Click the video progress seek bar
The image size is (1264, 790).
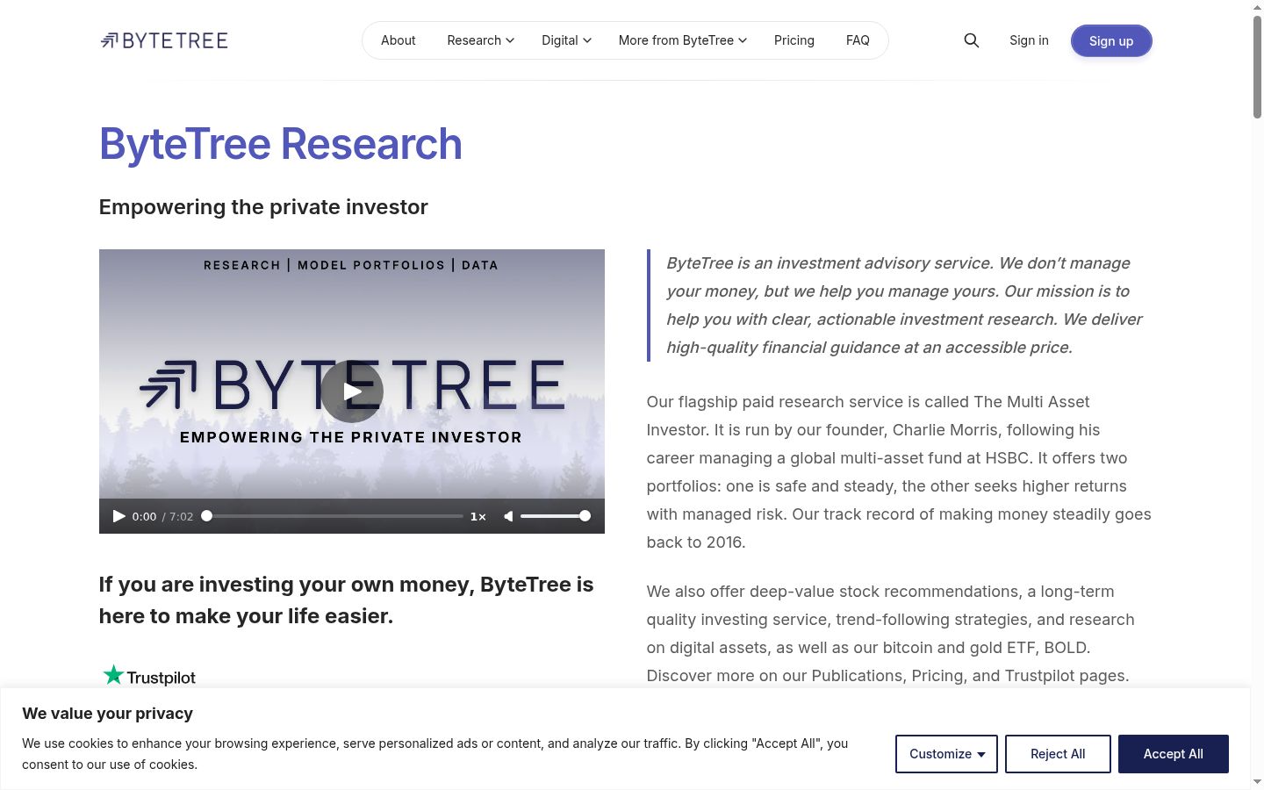[x=334, y=516]
